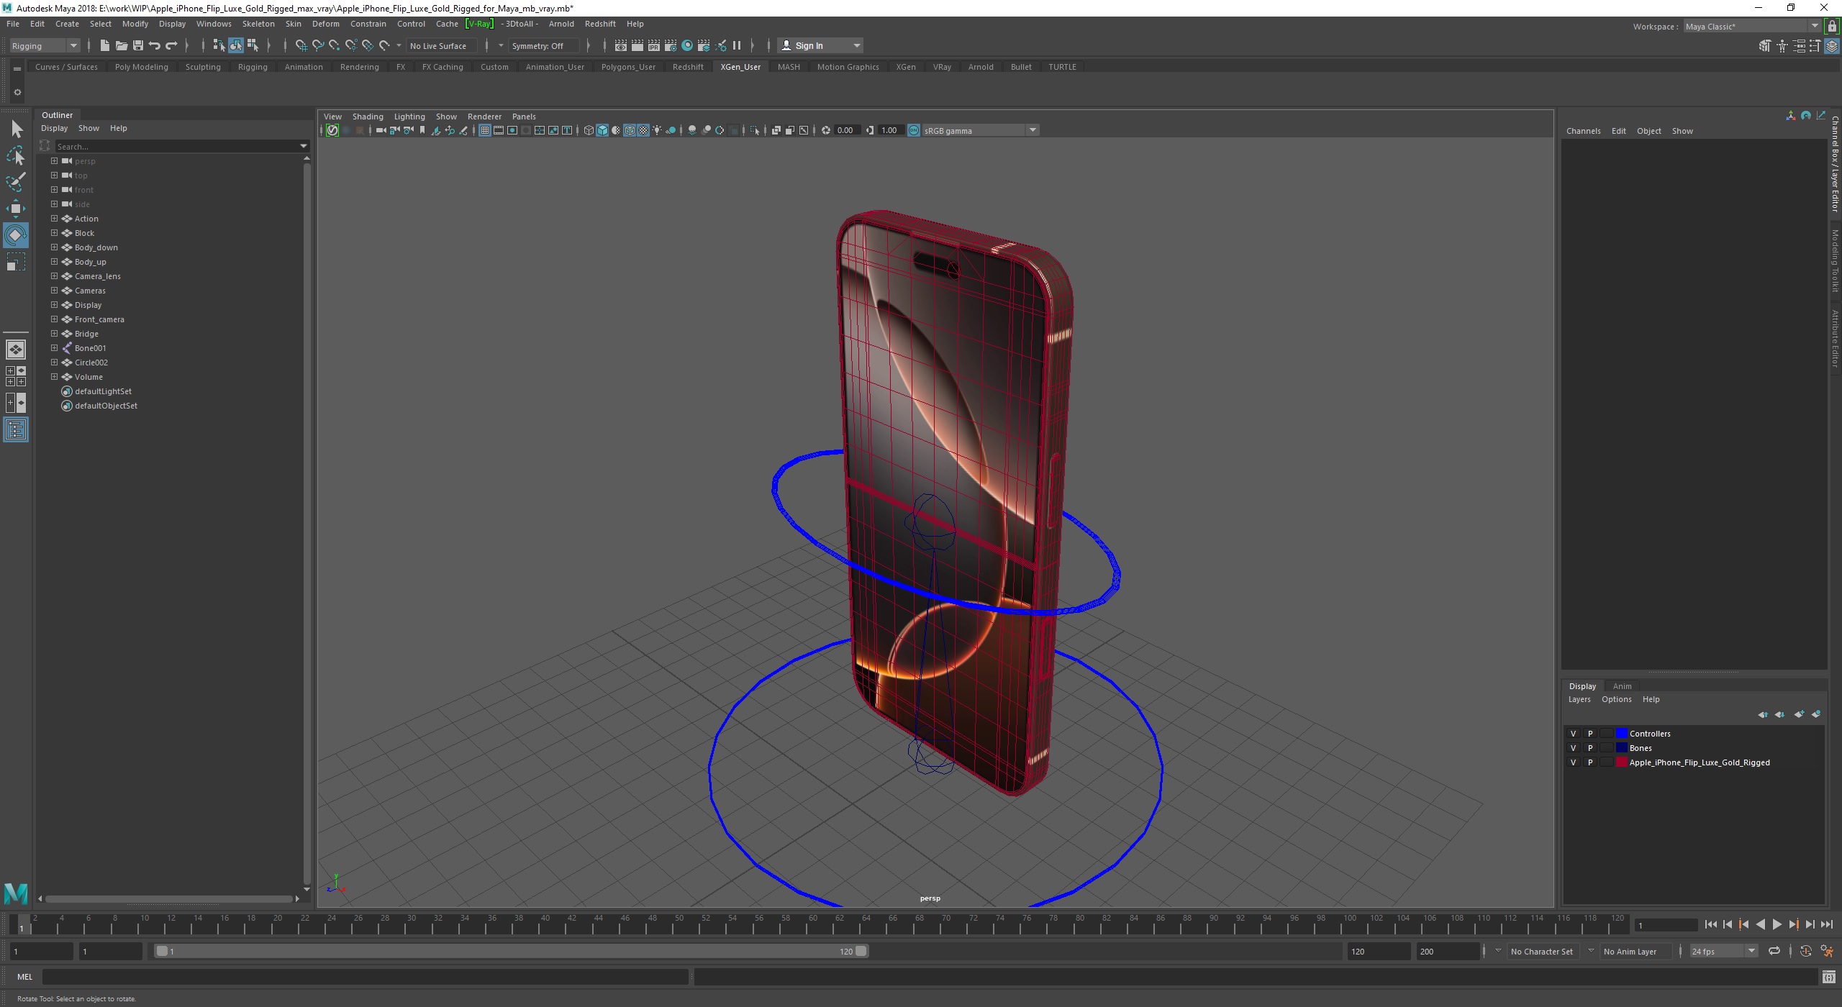Click the New Scene icon
The image size is (1842, 1007).
tap(104, 45)
